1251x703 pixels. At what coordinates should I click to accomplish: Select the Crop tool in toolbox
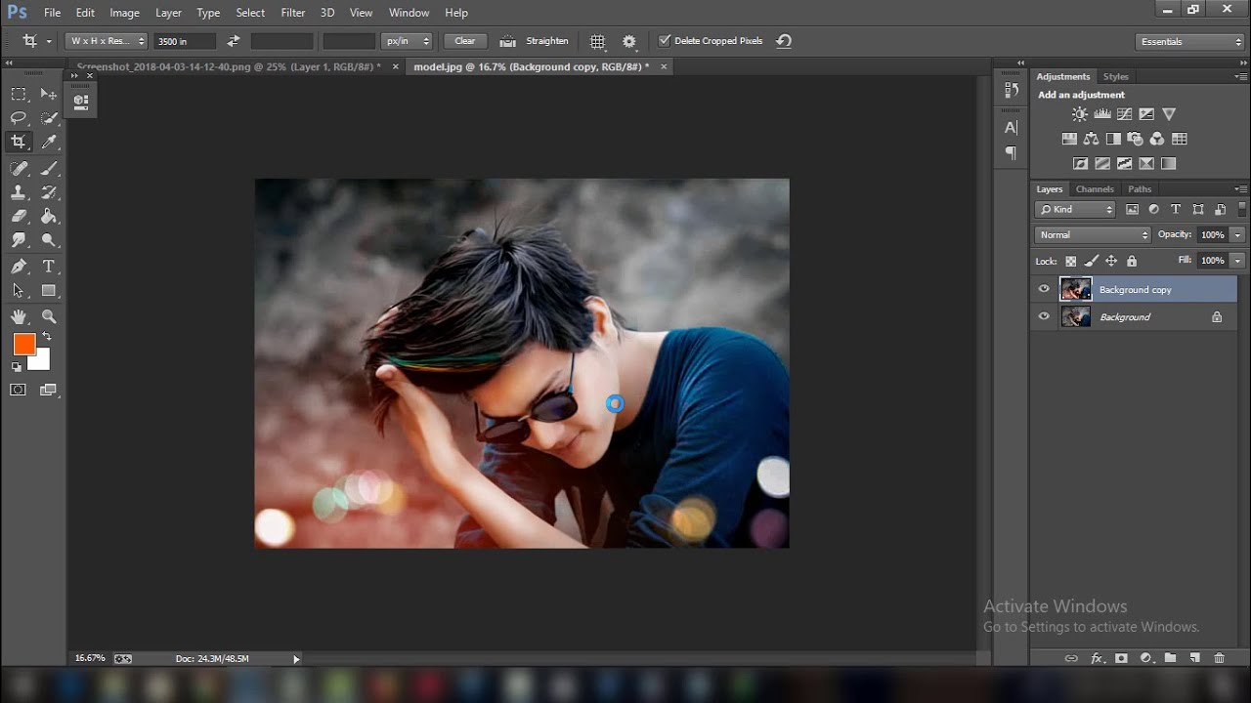(x=19, y=142)
